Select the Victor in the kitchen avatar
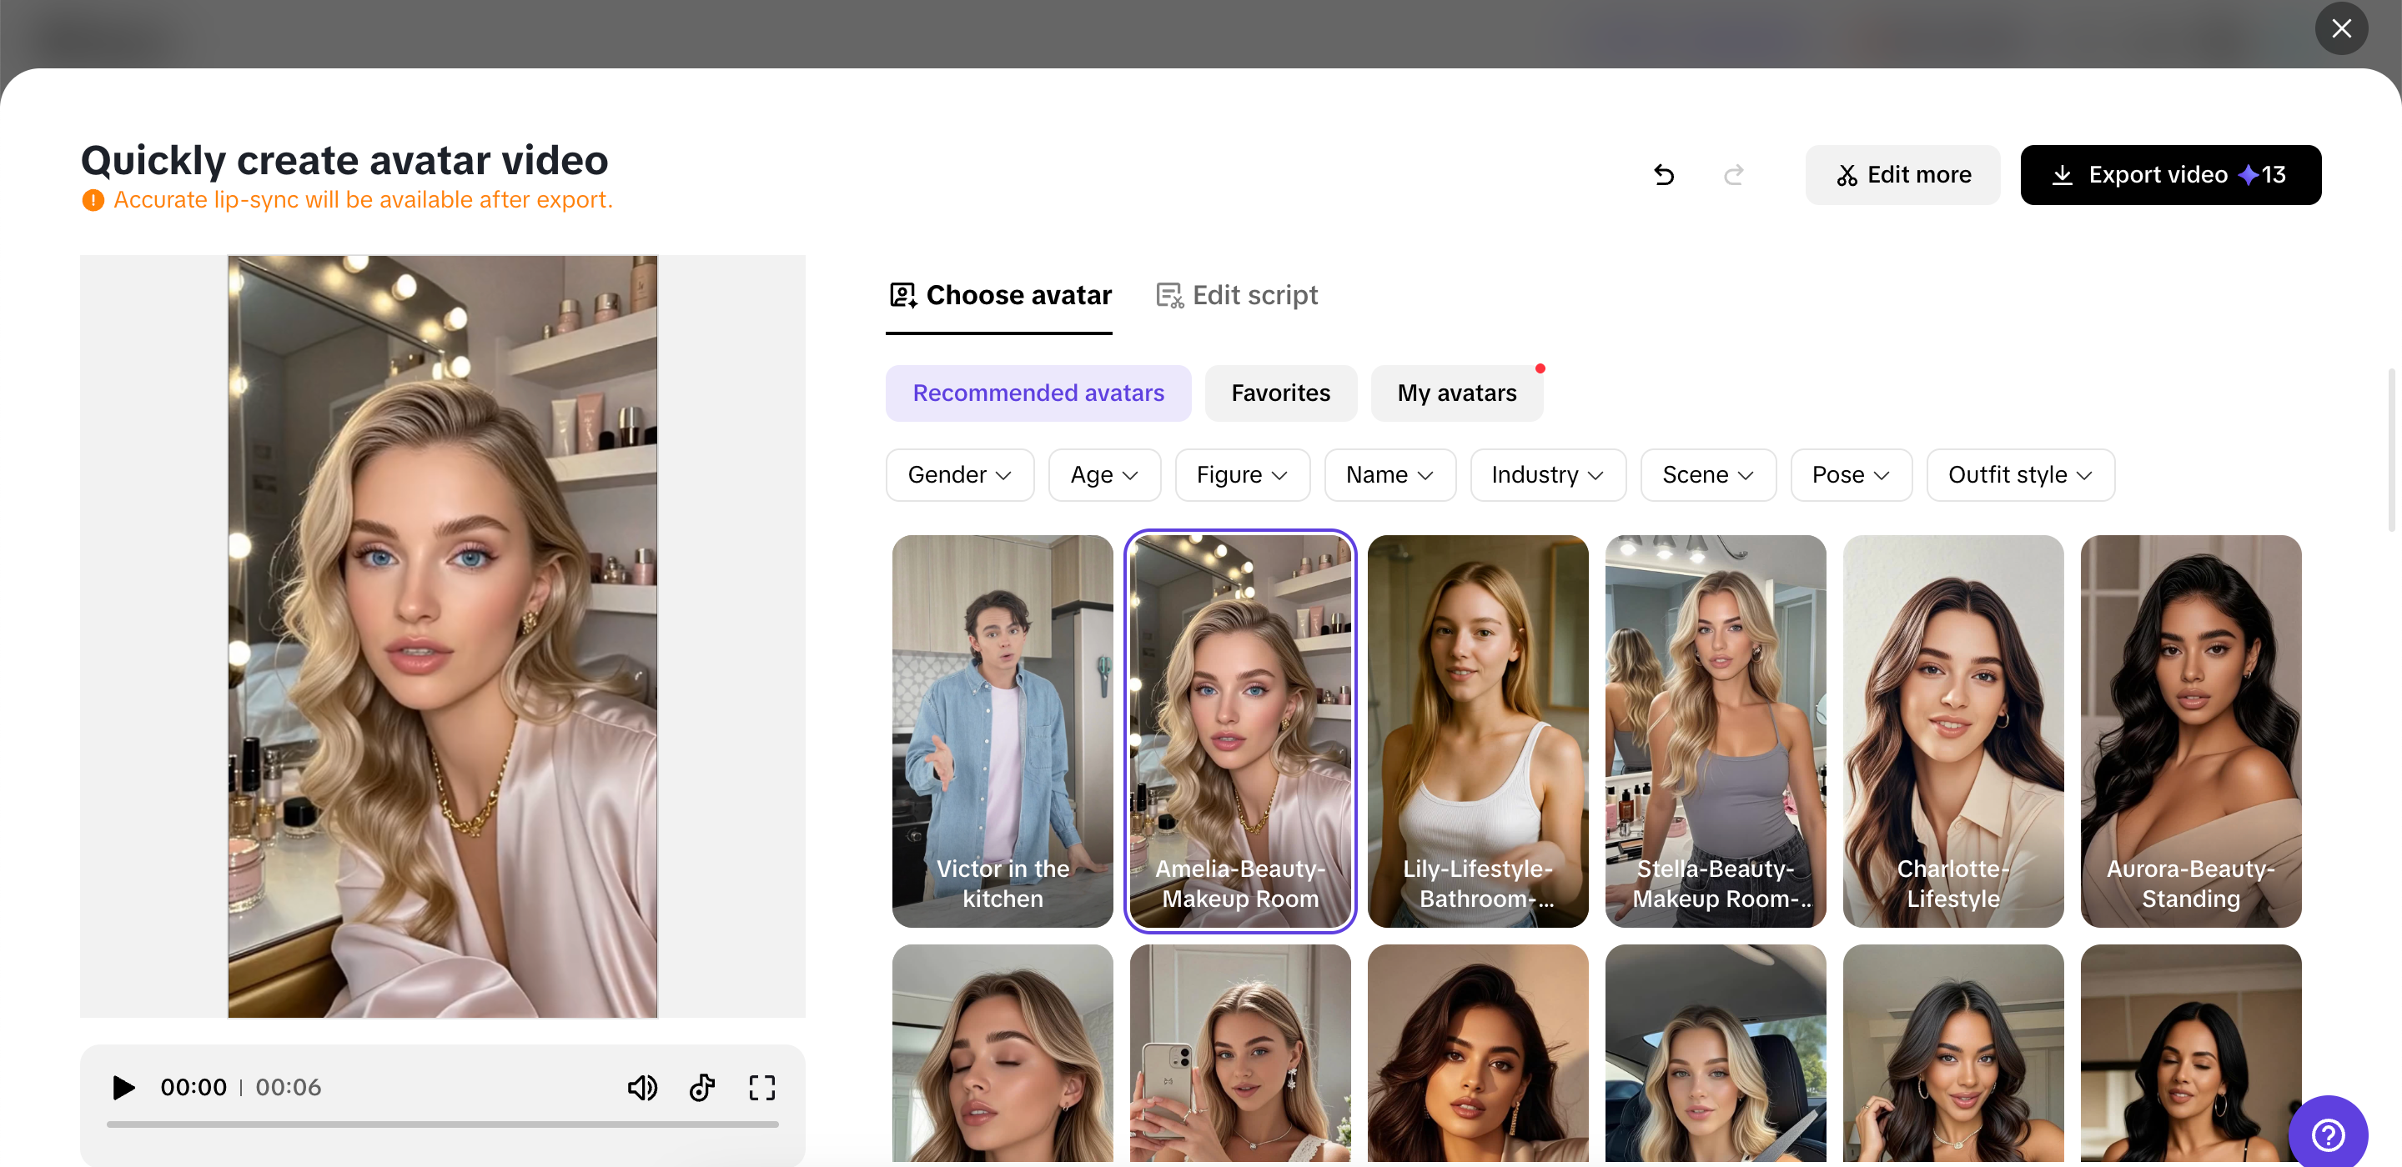Image resolution: width=2402 pixels, height=1167 pixels. (x=1002, y=732)
